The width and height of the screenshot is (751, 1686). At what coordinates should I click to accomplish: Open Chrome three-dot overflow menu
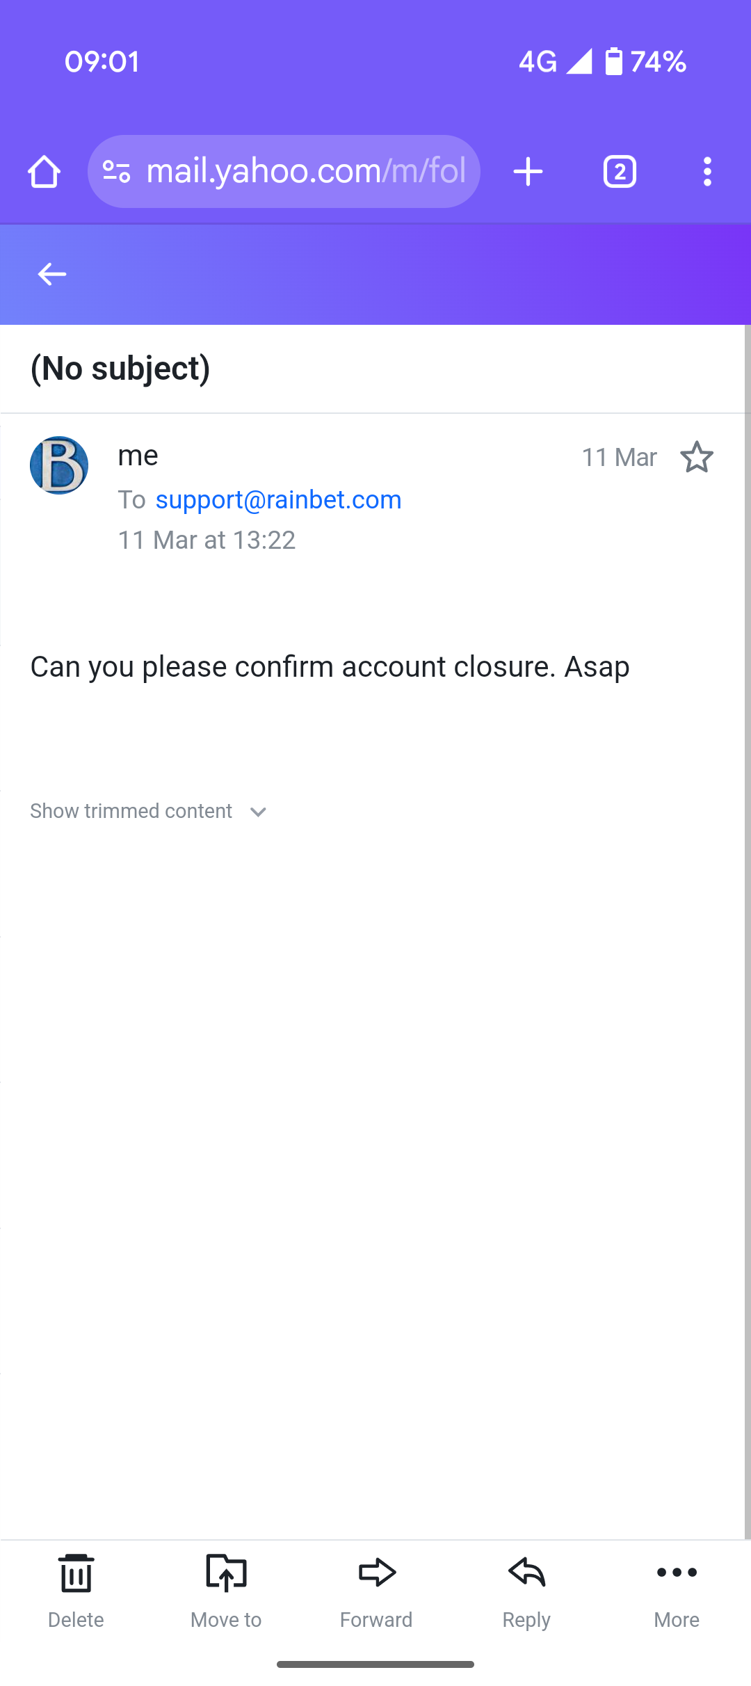point(707,172)
